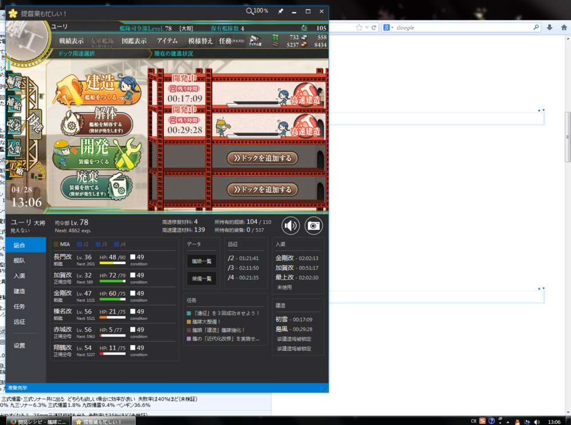Click the Sogou input method tray icon
The image size is (571, 425).
[x=482, y=421]
